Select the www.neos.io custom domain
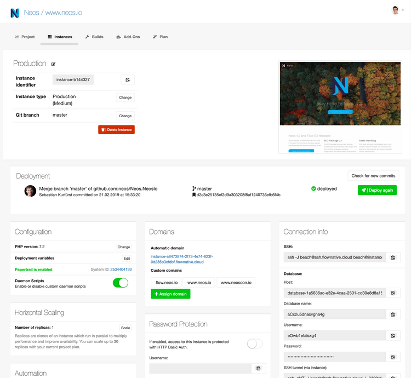 click(199, 283)
